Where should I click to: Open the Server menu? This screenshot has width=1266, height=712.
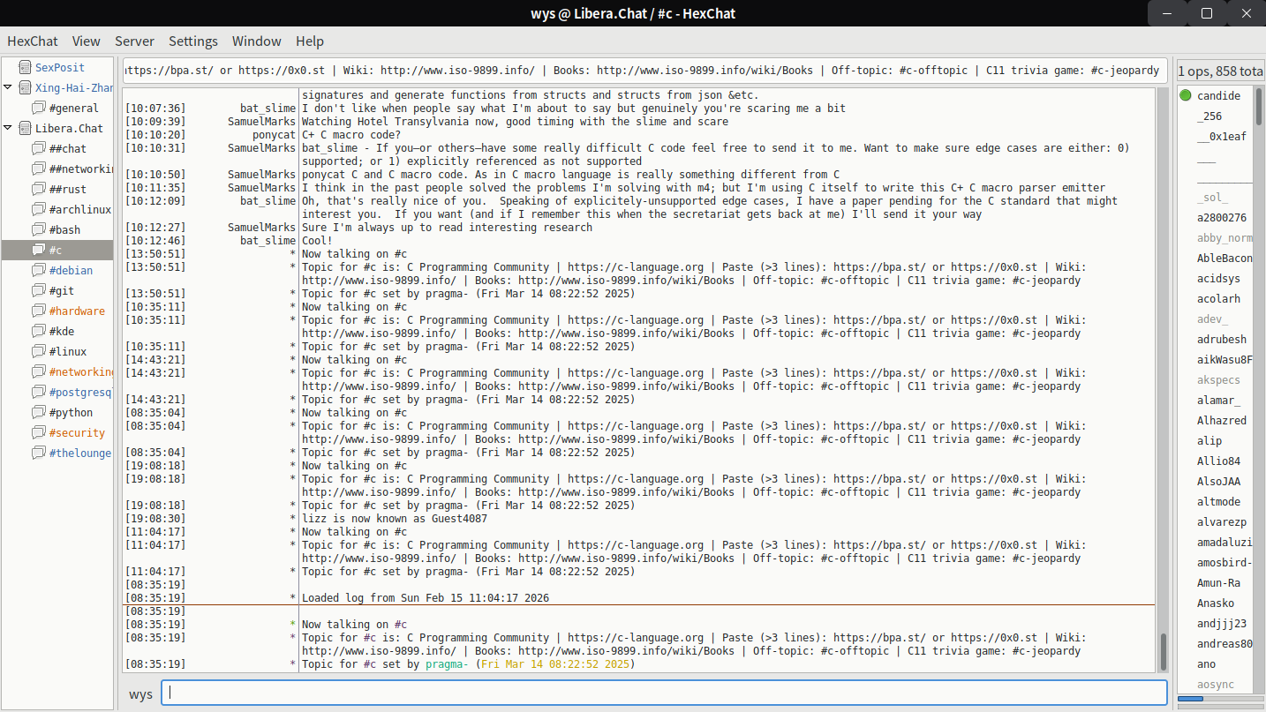click(134, 41)
